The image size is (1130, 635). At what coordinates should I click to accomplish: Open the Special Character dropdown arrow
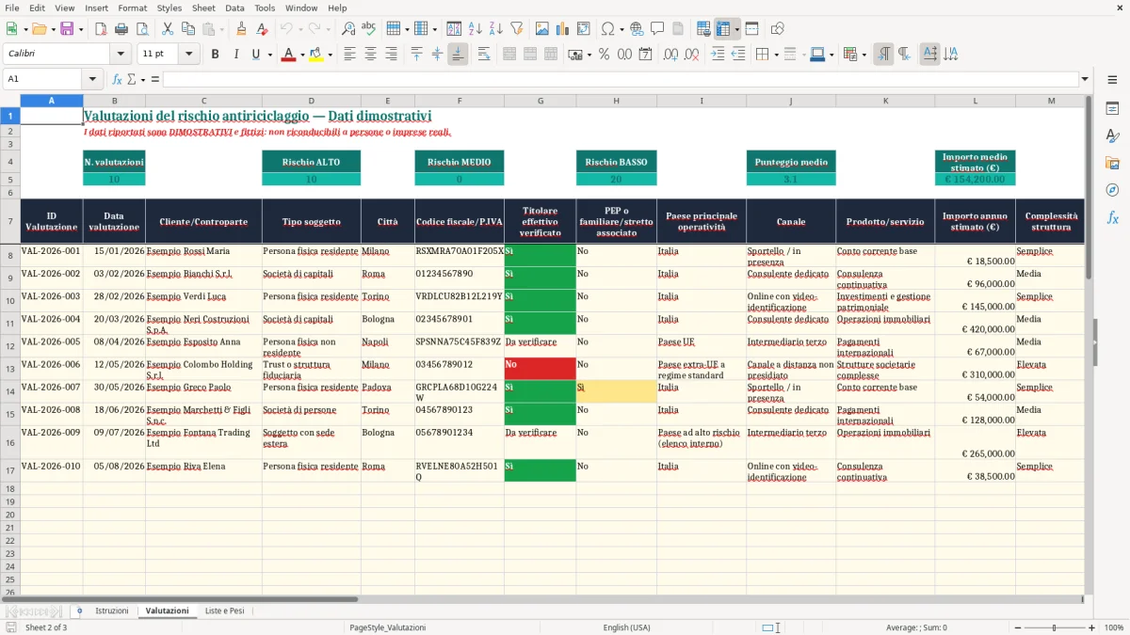pos(621,29)
